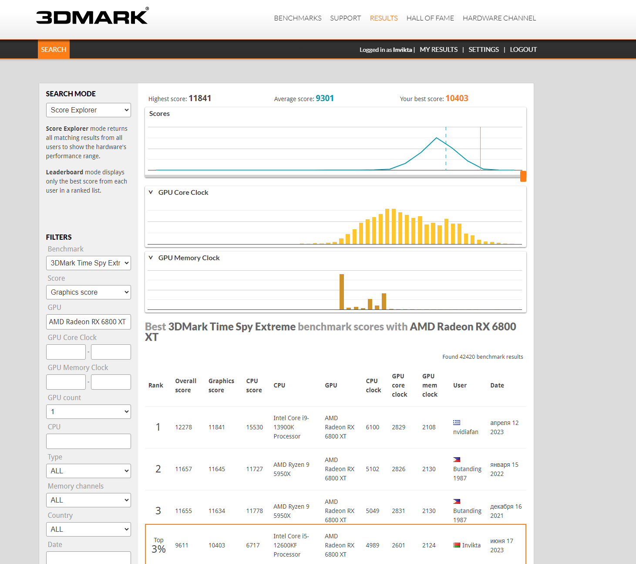Open the Benchmark dropdown
Screen dimensions: 636x564
88,263
